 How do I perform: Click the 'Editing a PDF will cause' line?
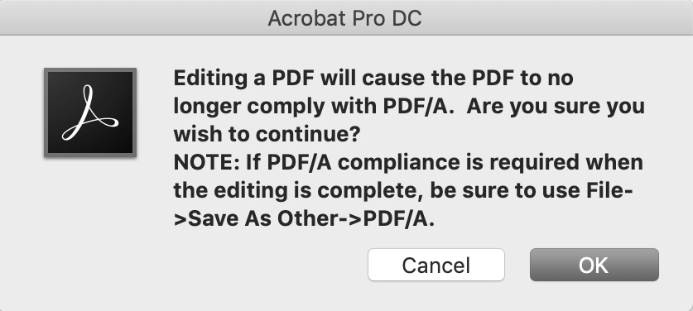point(373,78)
